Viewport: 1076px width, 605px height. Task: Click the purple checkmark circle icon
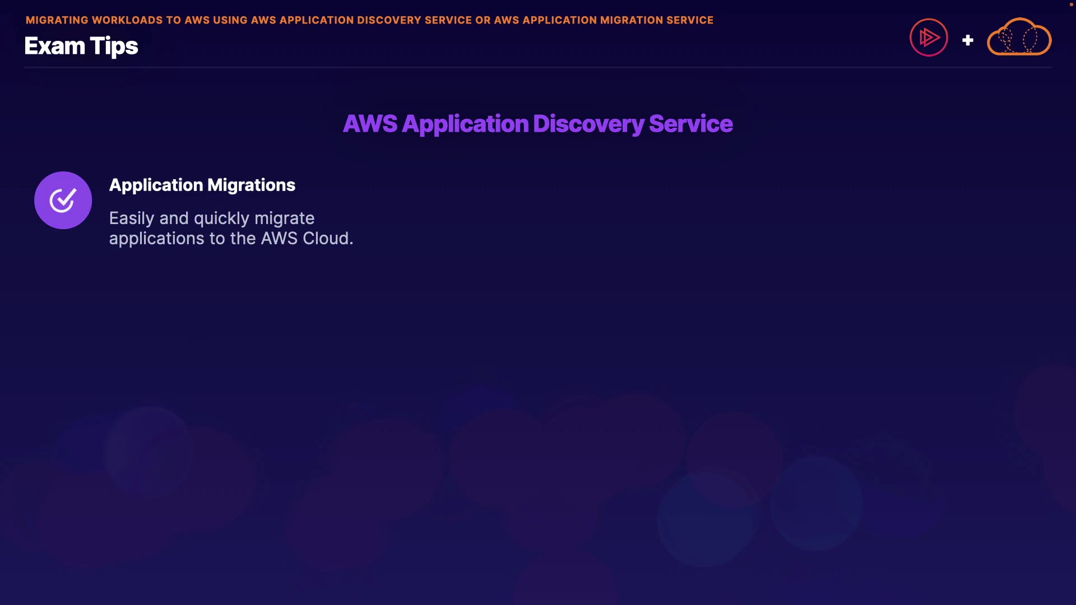click(63, 200)
